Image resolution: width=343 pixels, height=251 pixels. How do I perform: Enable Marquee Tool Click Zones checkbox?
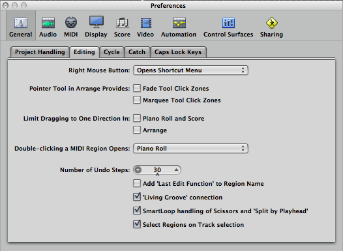pyautogui.click(x=137, y=100)
